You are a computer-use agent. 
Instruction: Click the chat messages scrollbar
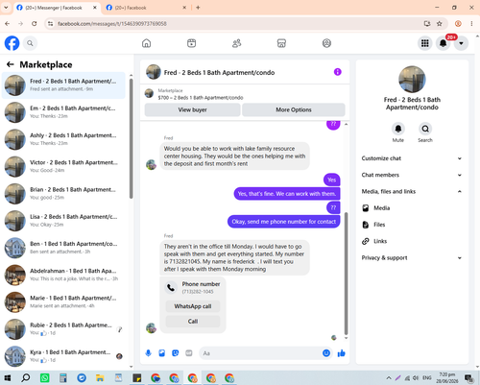tap(346, 273)
